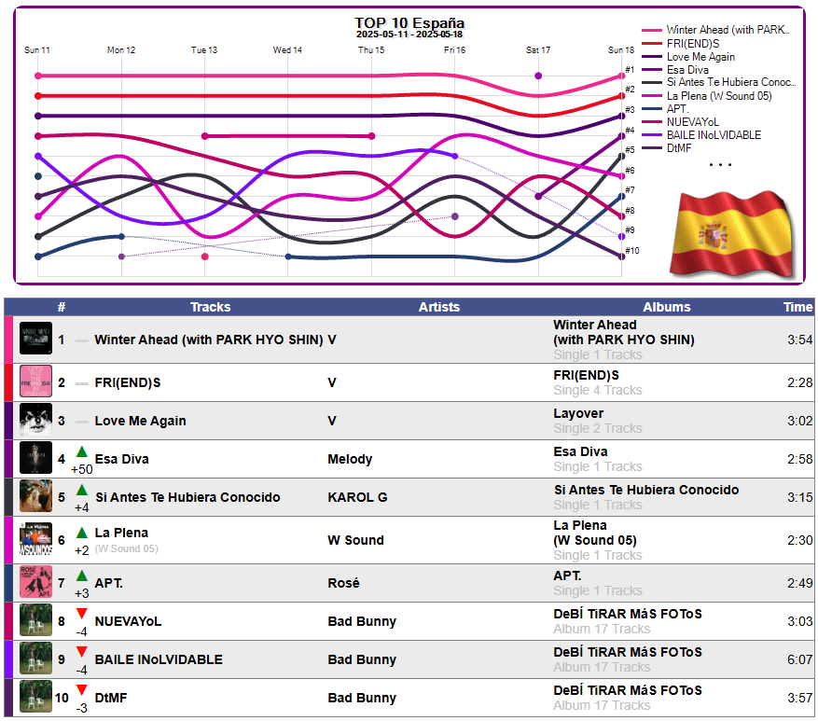This screenshot has width=818, height=721.
Task: Click the green up arrow beside APT.
Action: tap(81, 576)
